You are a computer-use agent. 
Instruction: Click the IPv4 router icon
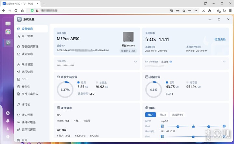pyautogui.click(x=193, y=126)
